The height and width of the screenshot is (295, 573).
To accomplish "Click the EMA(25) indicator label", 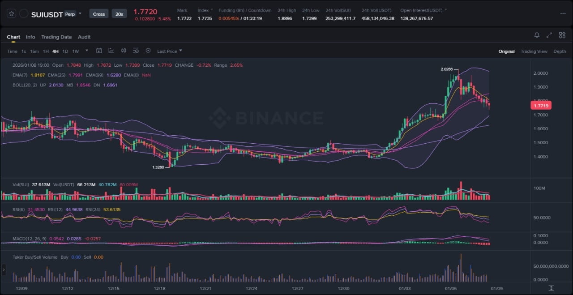I will coord(57,75).
